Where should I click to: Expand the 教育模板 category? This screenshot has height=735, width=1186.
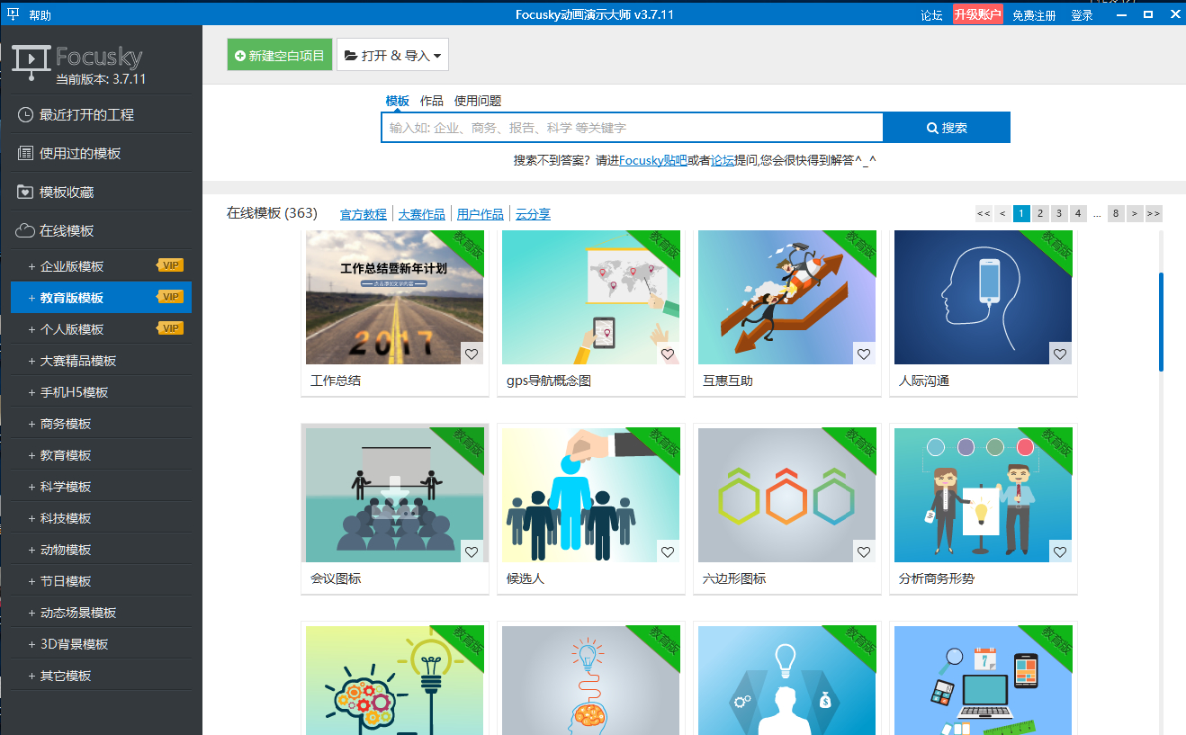point(32,455)
